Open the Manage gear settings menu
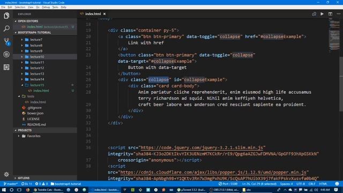 pyautogui.click(x=6, y=174)
